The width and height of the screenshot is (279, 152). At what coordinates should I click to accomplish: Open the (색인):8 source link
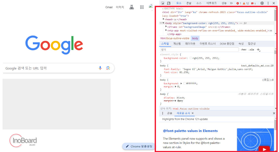[268, 80]
